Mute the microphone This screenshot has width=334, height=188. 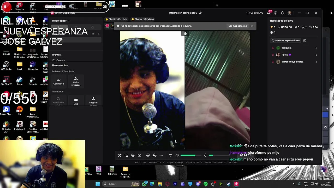206,155
